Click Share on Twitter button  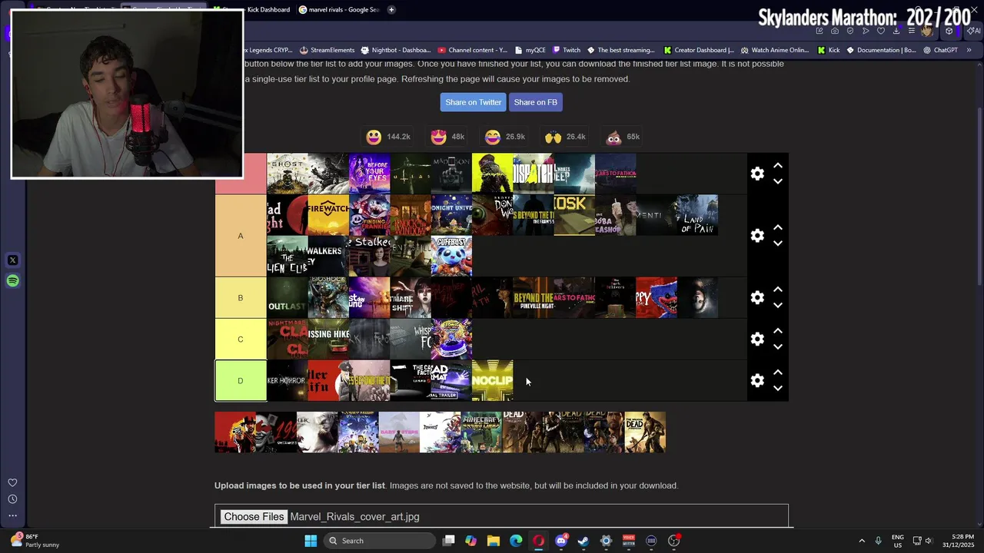(x=474, y=102)
